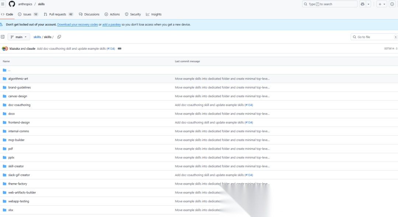This screenshot has height=217, width=398.
Task: Open the canvas-design folder
Action: pos(18,96)
